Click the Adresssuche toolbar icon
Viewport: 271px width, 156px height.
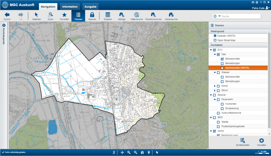[x=171, y=15]
